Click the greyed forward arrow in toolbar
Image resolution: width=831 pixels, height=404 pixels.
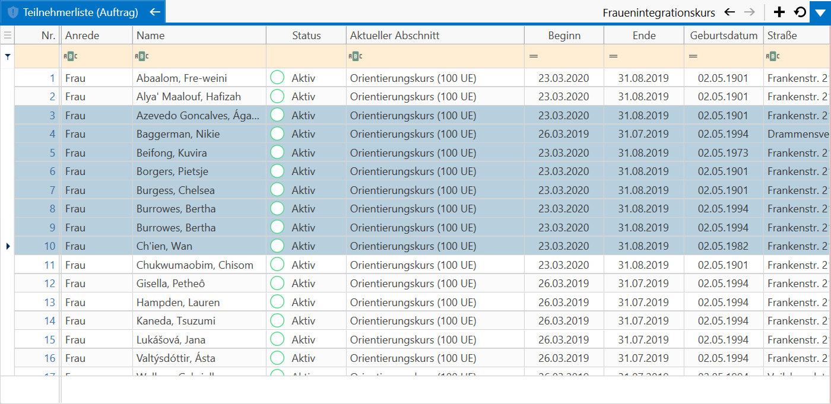coord(750,12)
